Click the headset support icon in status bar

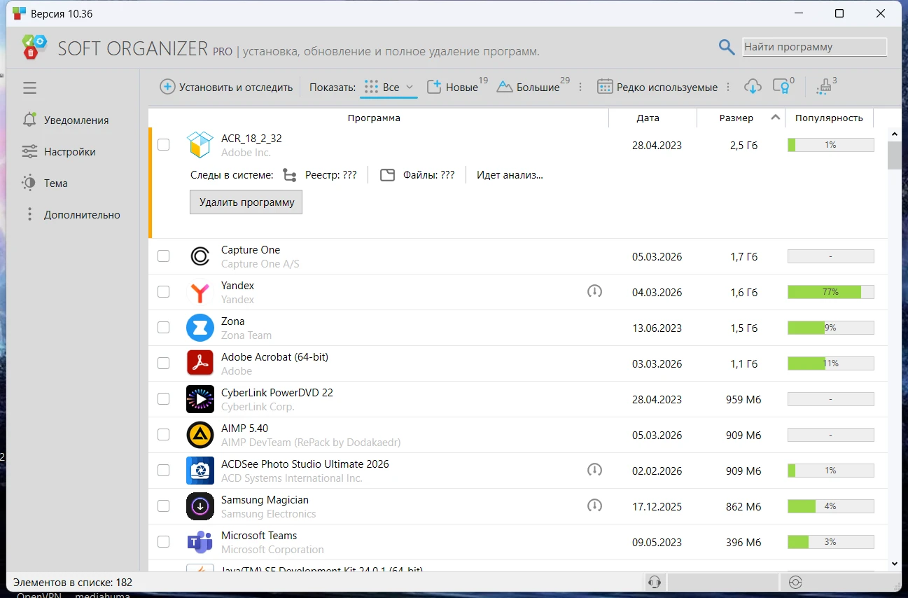point(655,582)
